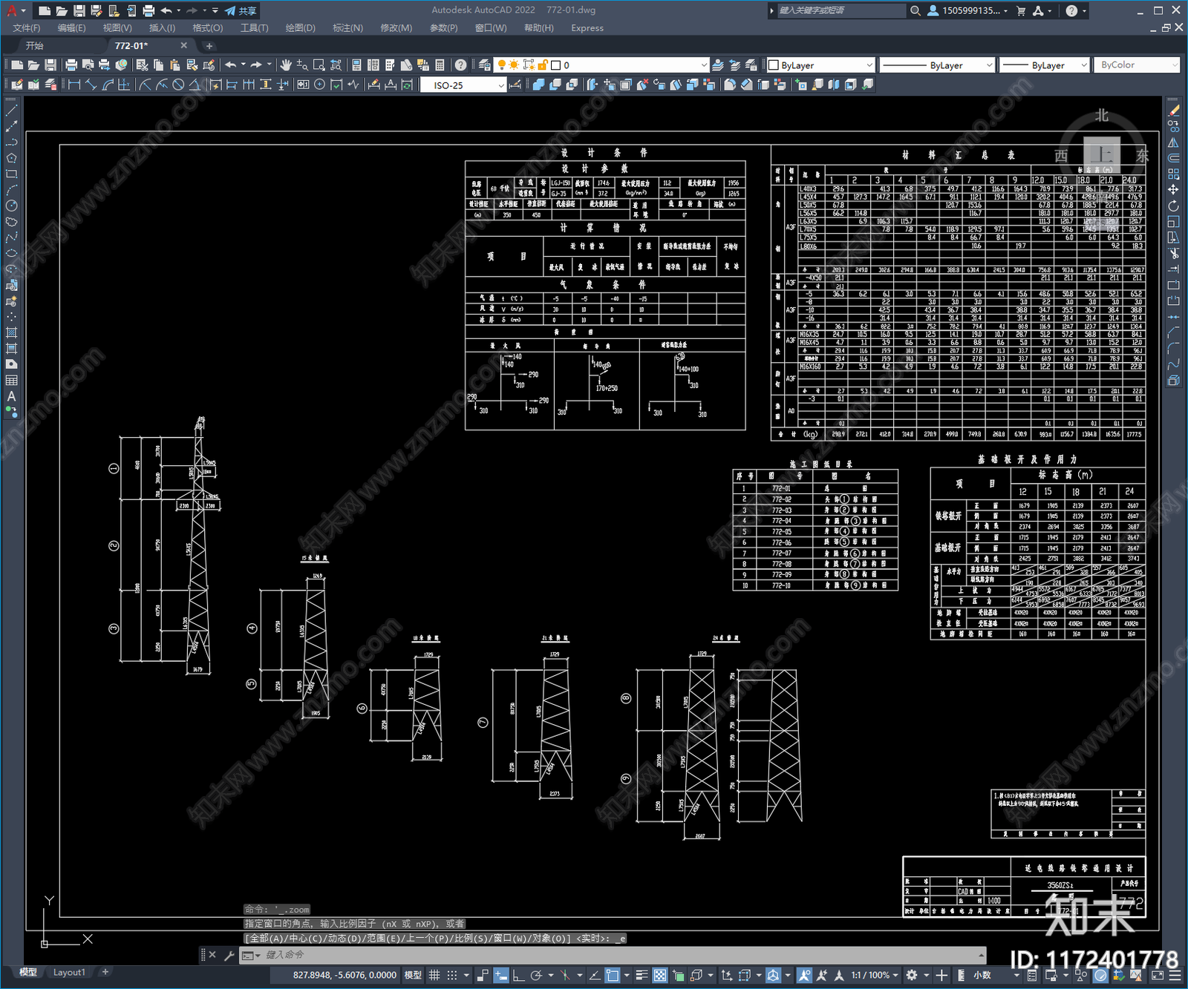Expand quick access toolbar customize arrow
The image size is (1188, 989).
pos(215,10)
